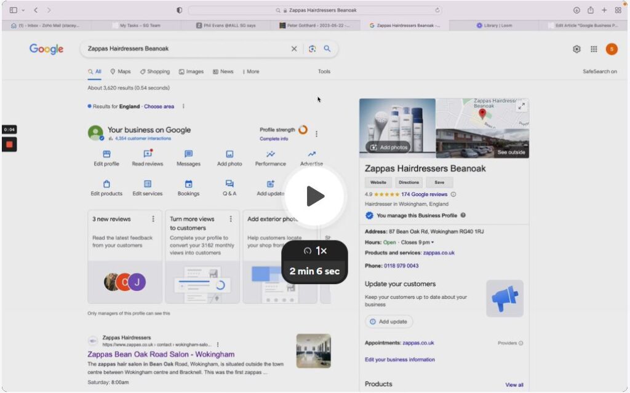This screenshot has width=630, height=393.
Task: Open options on Turn more views card
Action: pos(231,218)
